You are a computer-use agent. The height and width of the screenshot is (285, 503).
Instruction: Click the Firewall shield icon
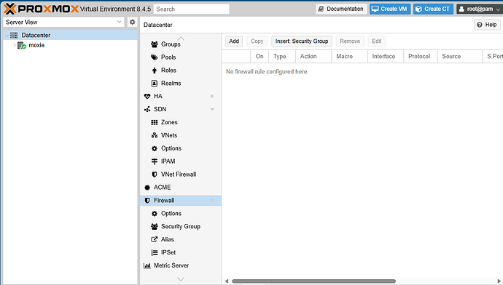pos(147,201)
